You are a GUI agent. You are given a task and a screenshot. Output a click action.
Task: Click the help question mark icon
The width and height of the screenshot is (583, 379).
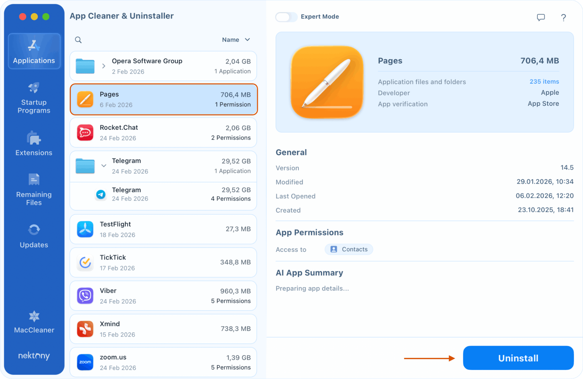[563, 17]
